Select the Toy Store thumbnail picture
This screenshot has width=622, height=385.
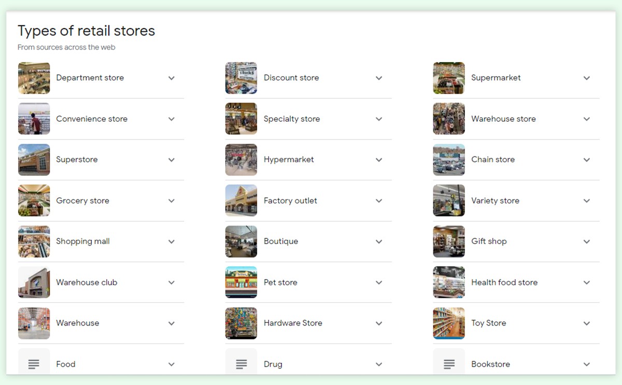[x=449, y=323]
